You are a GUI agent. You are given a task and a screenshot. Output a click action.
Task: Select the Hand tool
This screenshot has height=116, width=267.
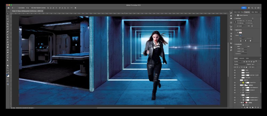(x=8, y=65)
